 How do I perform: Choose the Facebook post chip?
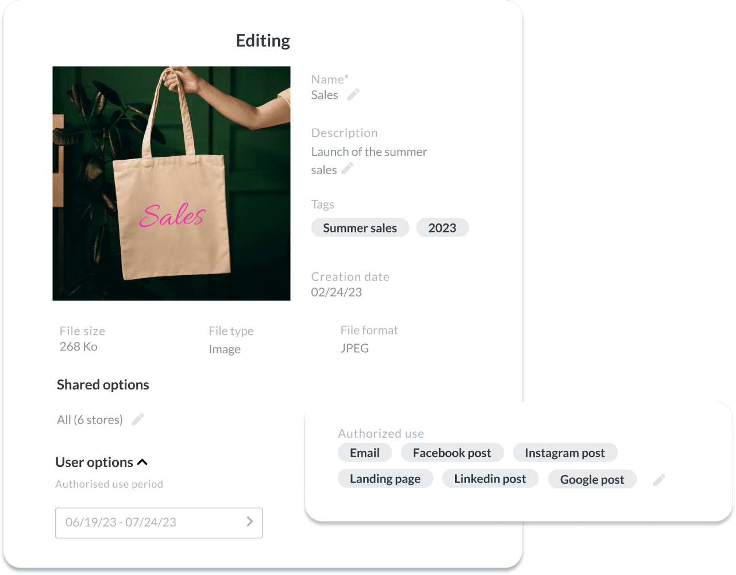point(452,453)
